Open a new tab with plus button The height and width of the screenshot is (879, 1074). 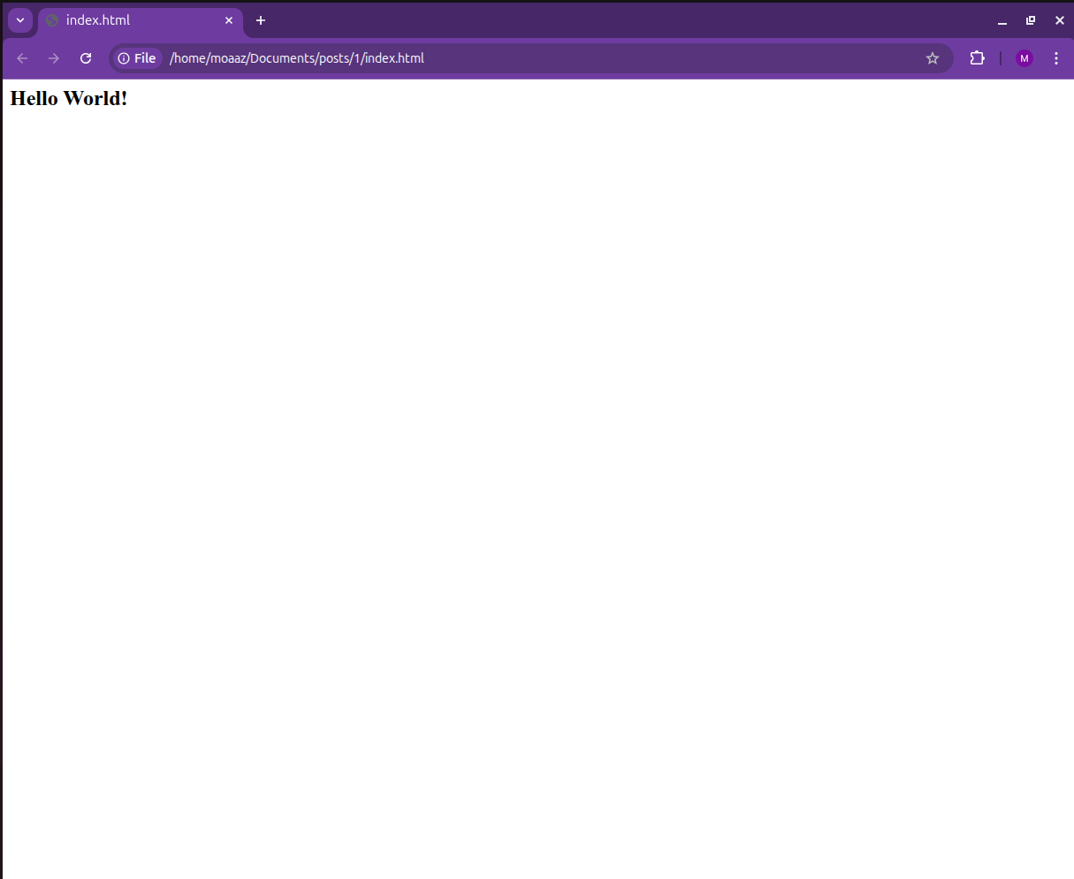[261, 20]
